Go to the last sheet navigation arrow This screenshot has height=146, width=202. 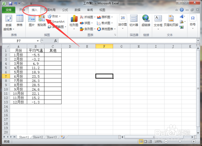(15, 137)
